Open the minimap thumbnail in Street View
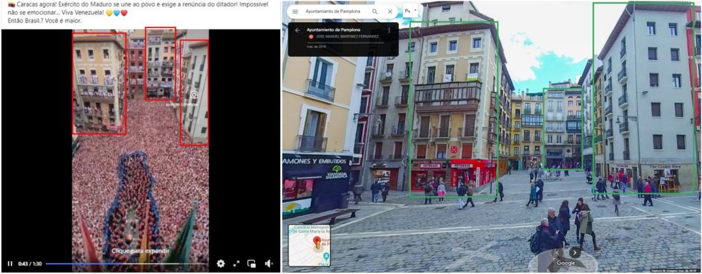The height and width of the screenshot is (274, 702). (x=310, y=245)
